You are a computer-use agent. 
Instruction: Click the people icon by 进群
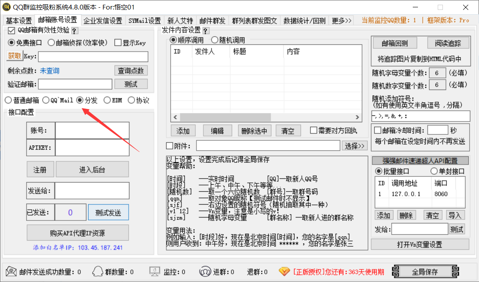click(x=205, y=271)
